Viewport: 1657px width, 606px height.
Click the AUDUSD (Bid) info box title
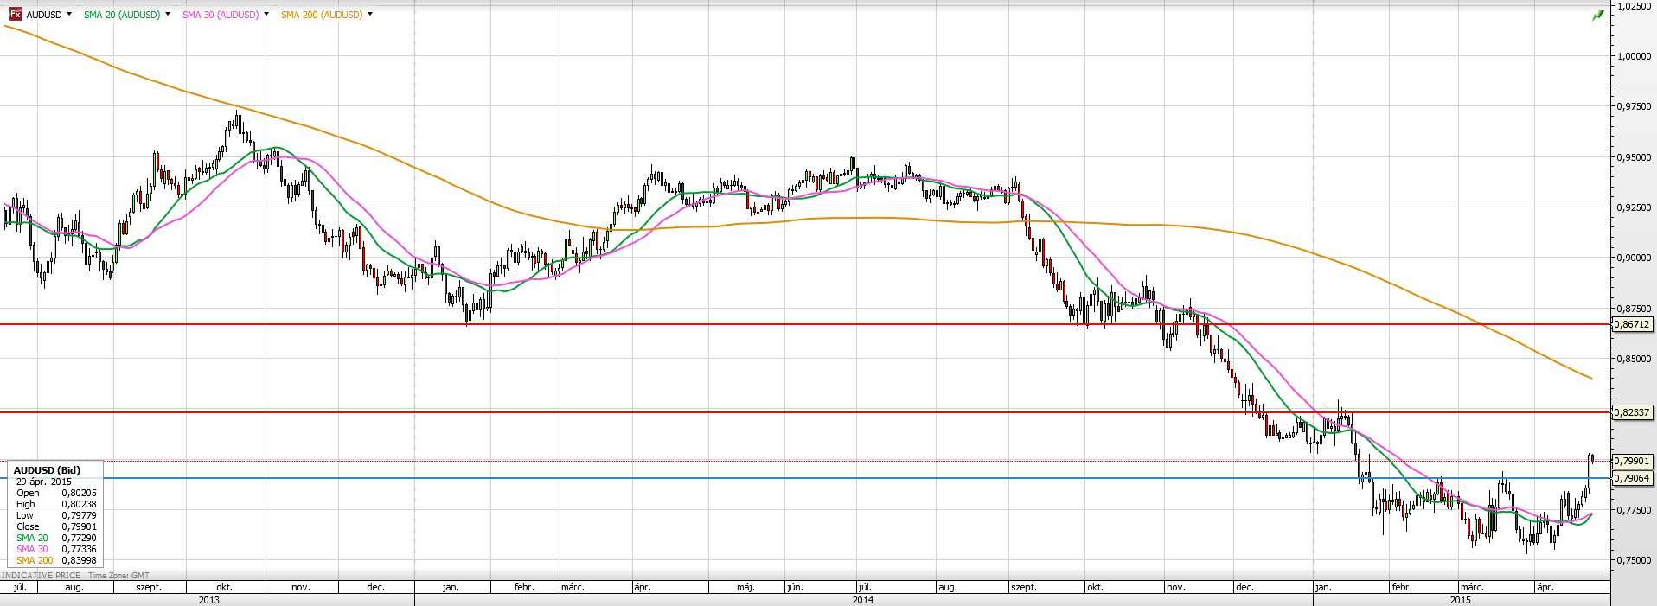47,470
